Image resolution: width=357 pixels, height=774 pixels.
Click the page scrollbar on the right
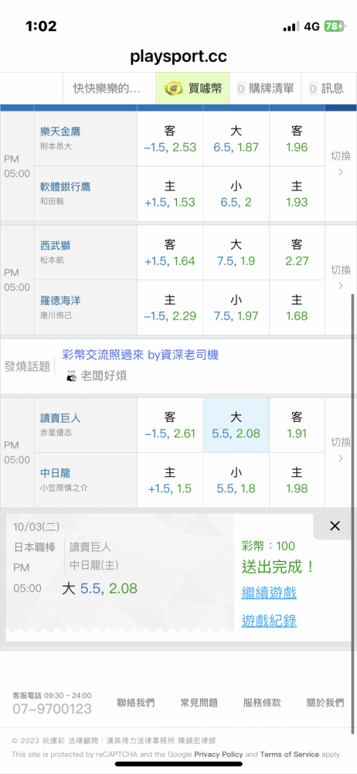pyautogui.click(x=353, y=513)
